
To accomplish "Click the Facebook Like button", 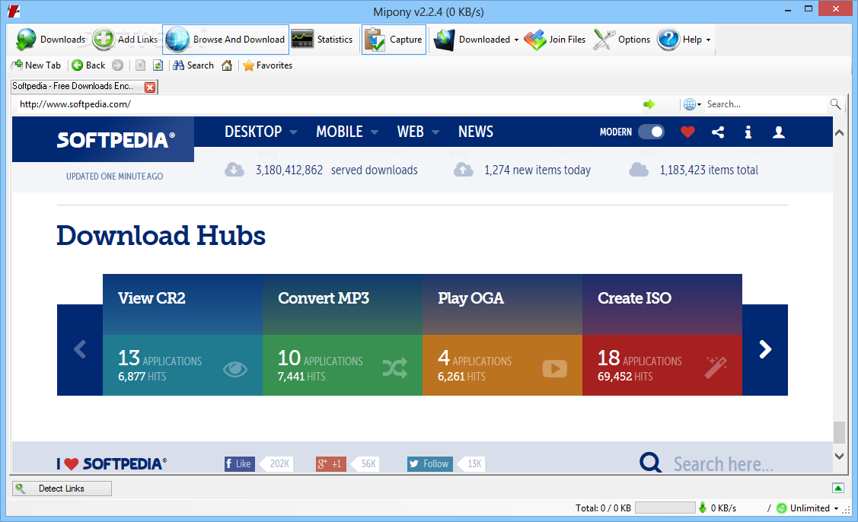I will coord(240,464).
